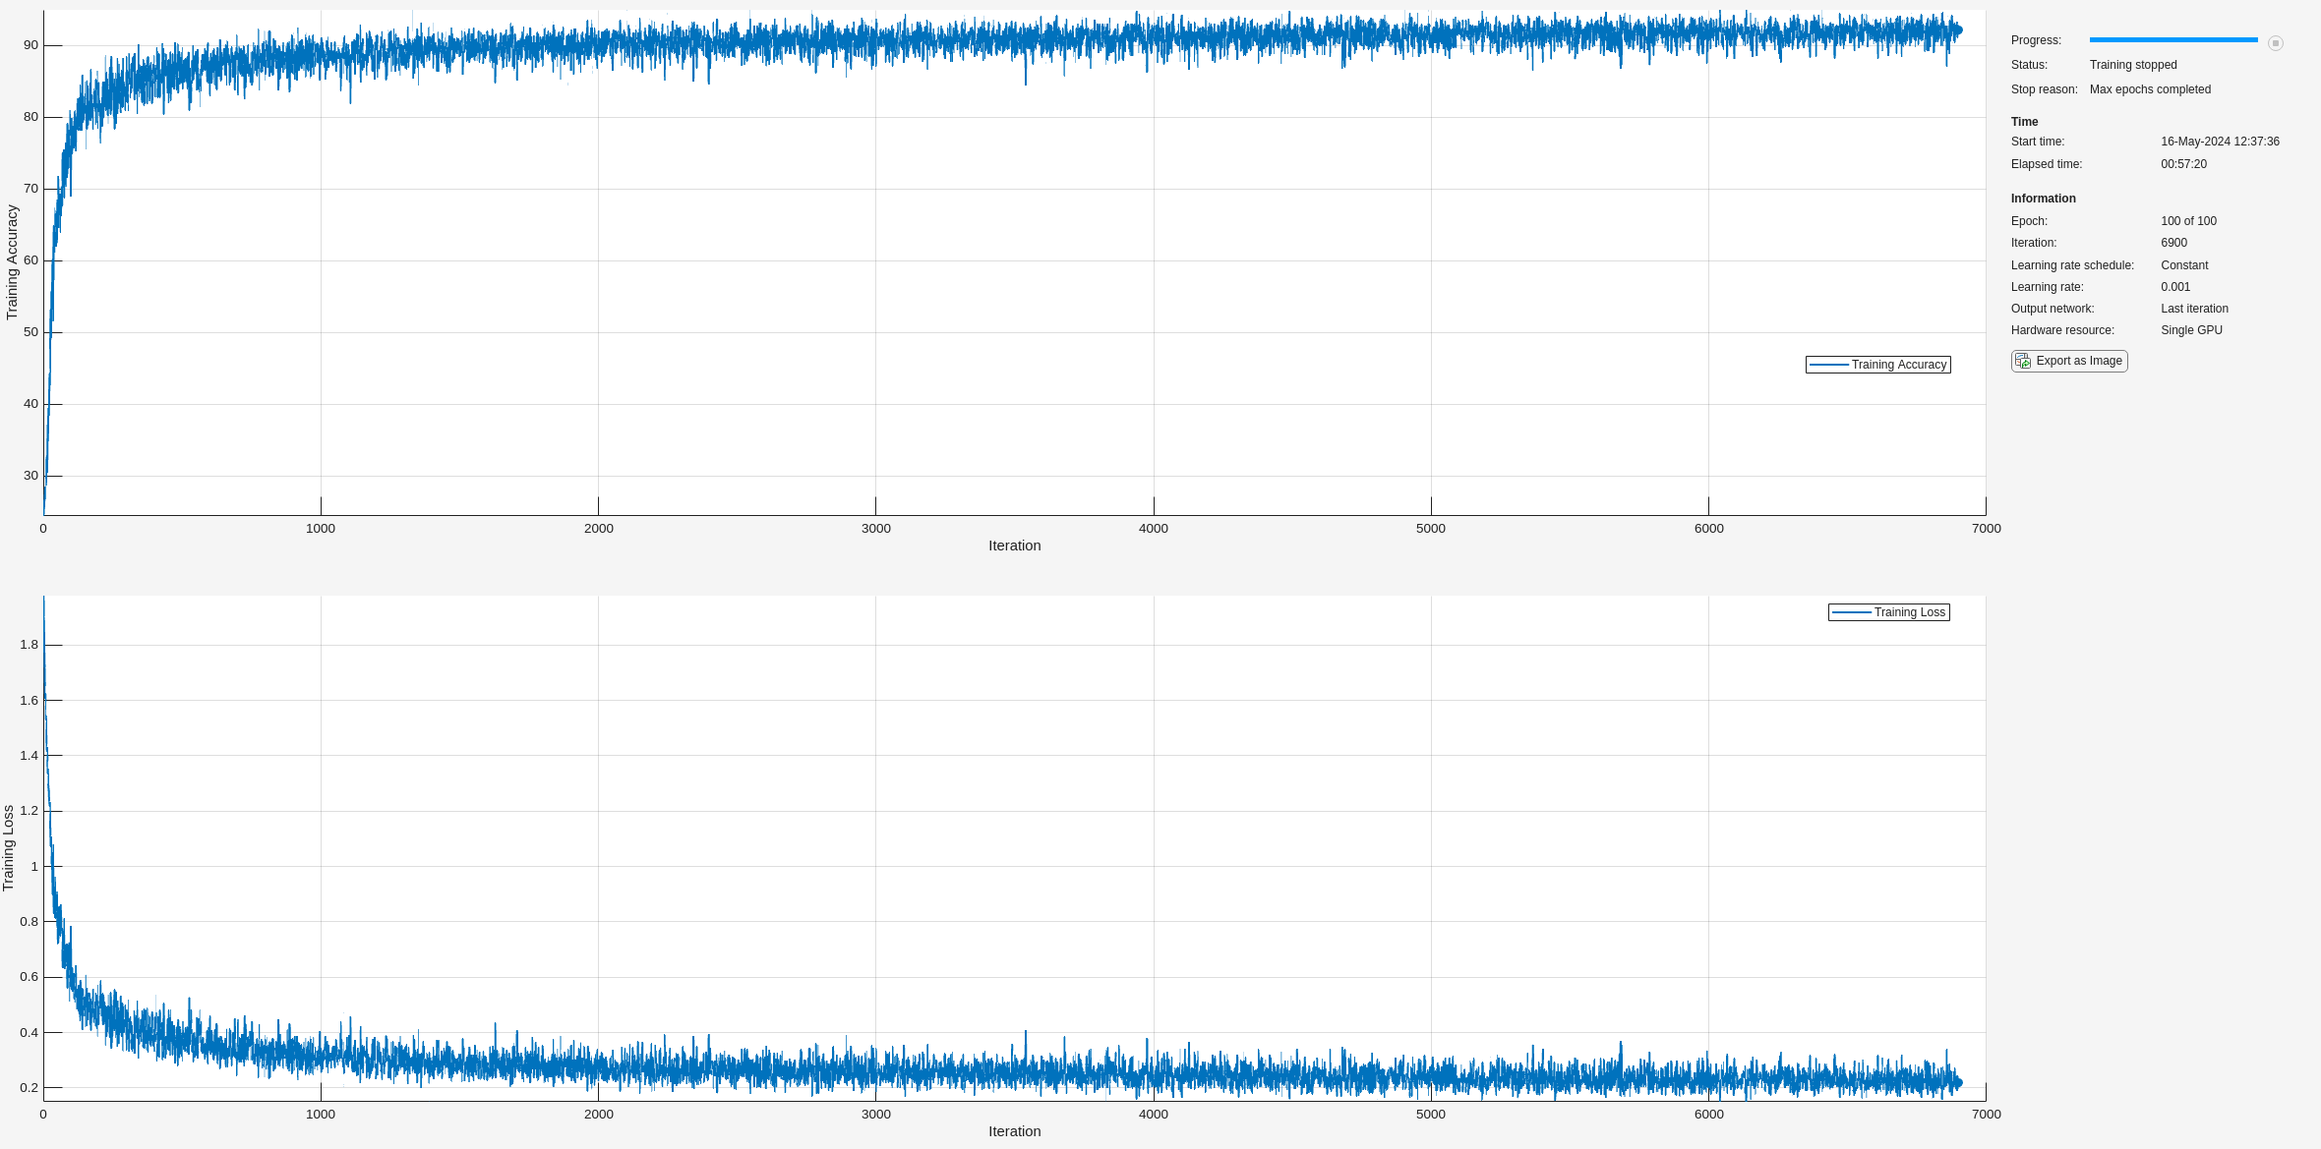Click the Iteration label under accuracy plot

tap(1014, 546)
